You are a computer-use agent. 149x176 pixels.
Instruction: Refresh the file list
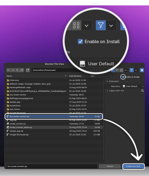22,70
